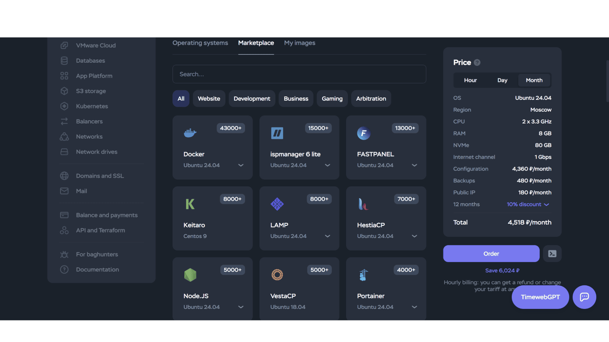The image size is (609, 342).
Task: Expand FASTPANEL Ubuntu version dropdown
Action: pyautogui.click(x=414, y=165)
